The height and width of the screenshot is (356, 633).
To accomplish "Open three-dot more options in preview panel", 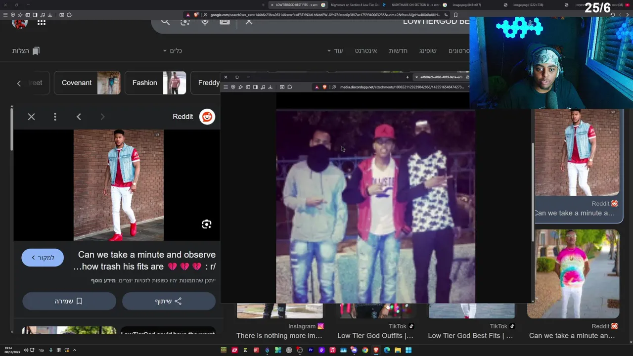I will point(55,117).
